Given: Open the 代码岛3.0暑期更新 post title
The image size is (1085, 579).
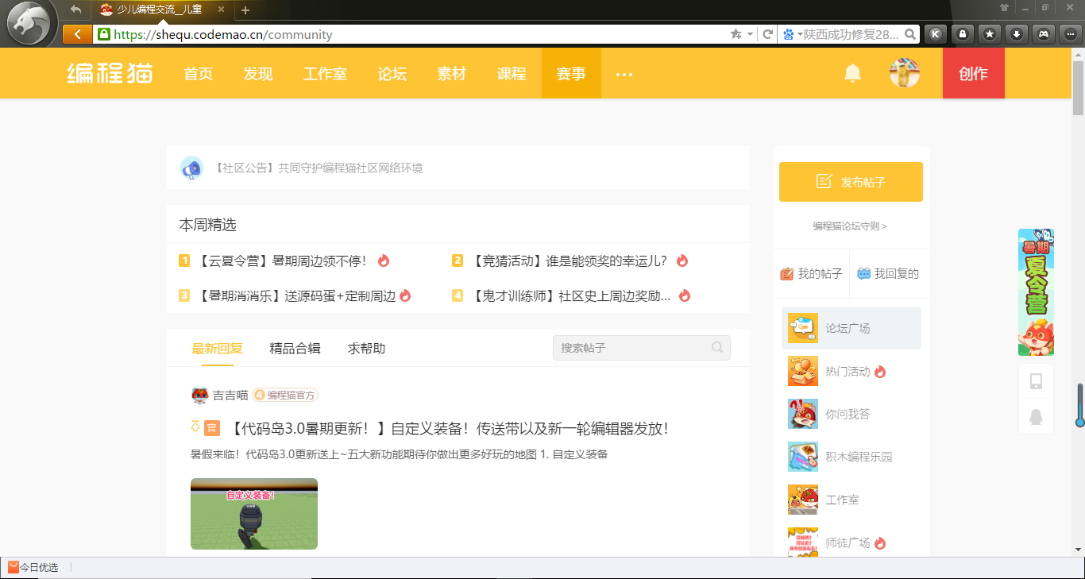Looking at the screenshot, I should click(x=450, y=428).
